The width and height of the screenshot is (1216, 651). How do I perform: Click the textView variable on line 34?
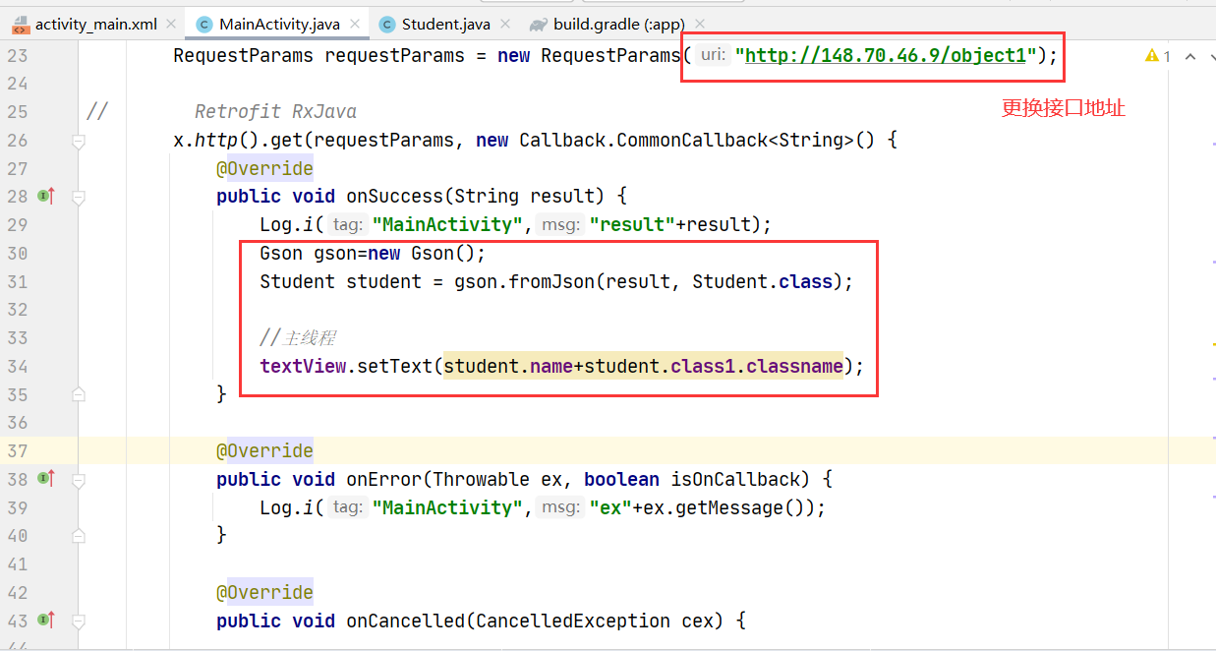coord(303,367)
